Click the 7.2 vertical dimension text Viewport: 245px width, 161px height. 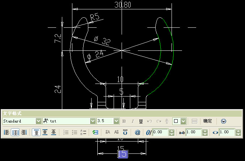[58, 38]
